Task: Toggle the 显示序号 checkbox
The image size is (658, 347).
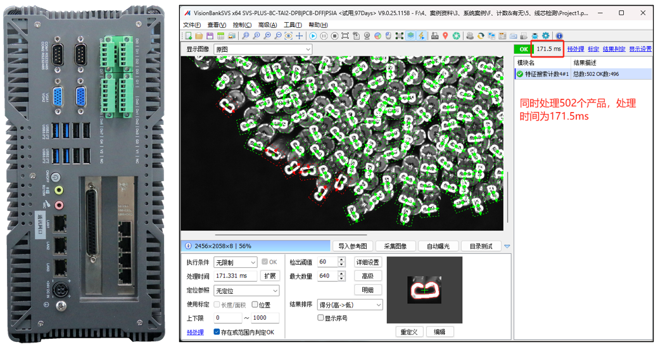Action: tap(320, 318)
